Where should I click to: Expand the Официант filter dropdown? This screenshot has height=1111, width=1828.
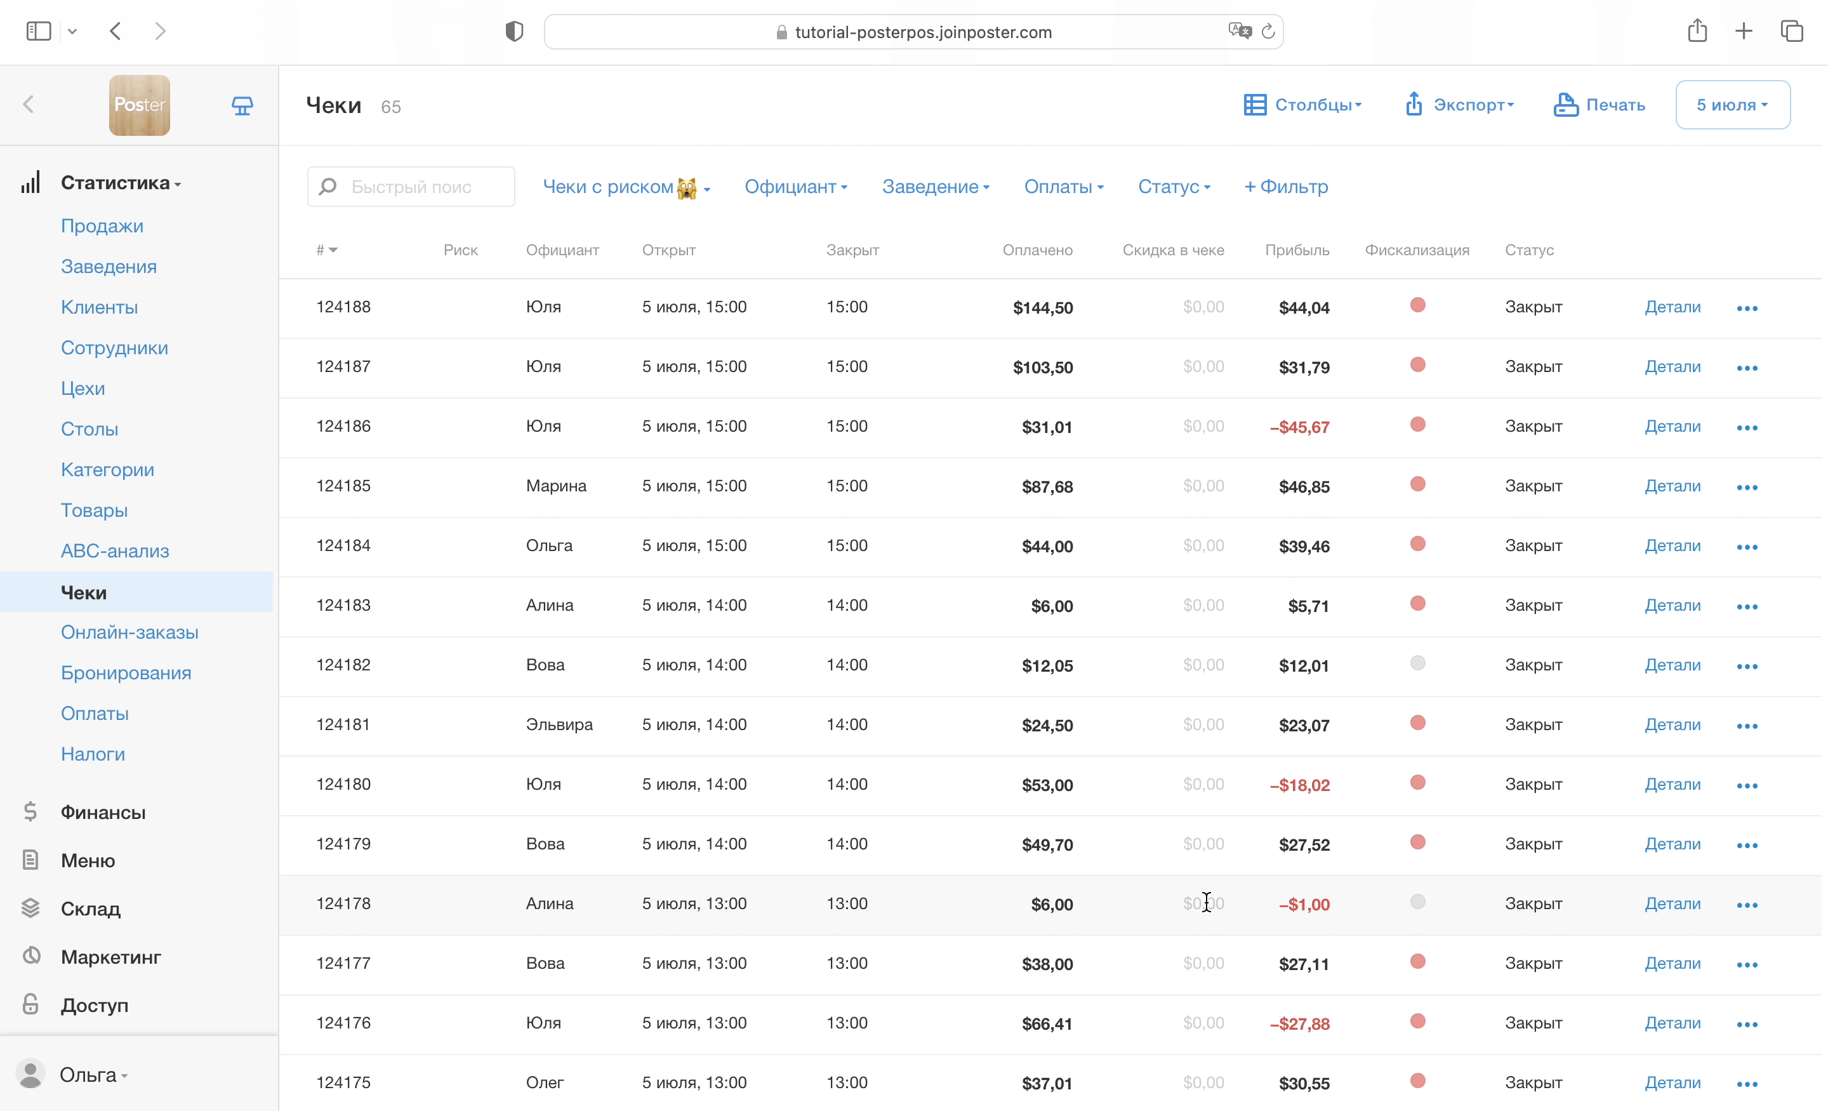[795, 186]
